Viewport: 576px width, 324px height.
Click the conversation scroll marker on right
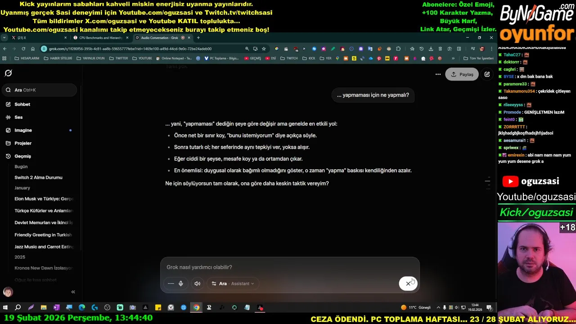click(487, 181)
